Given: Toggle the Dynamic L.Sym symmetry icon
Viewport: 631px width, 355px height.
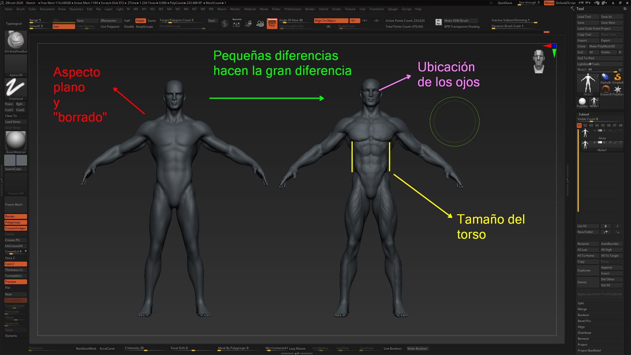Looking at the screenshot, I should coord(237,23).
